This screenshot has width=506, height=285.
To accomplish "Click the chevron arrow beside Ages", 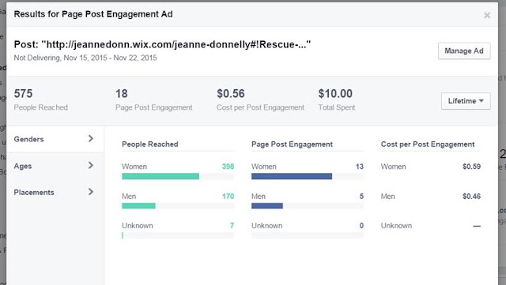I will click(x=91, y=165).
